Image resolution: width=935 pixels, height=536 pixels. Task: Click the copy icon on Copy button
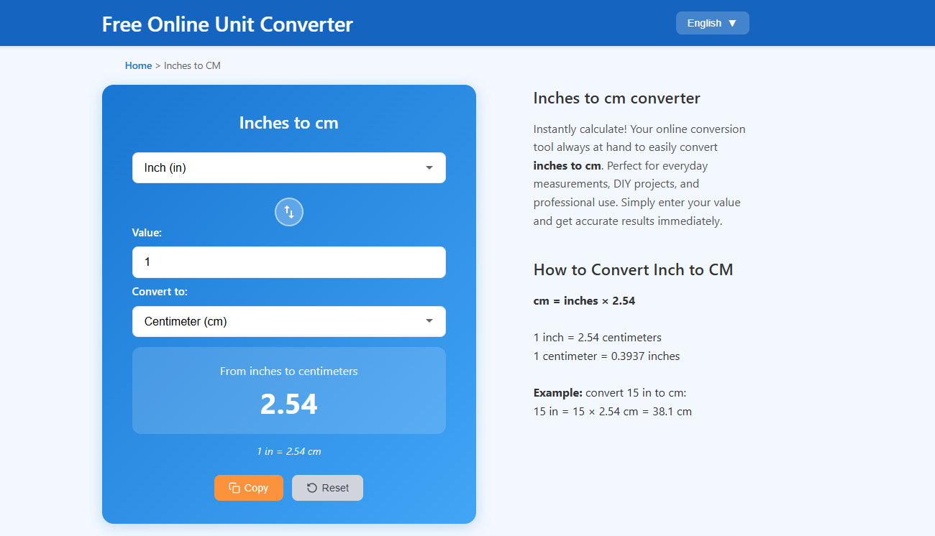234,488
